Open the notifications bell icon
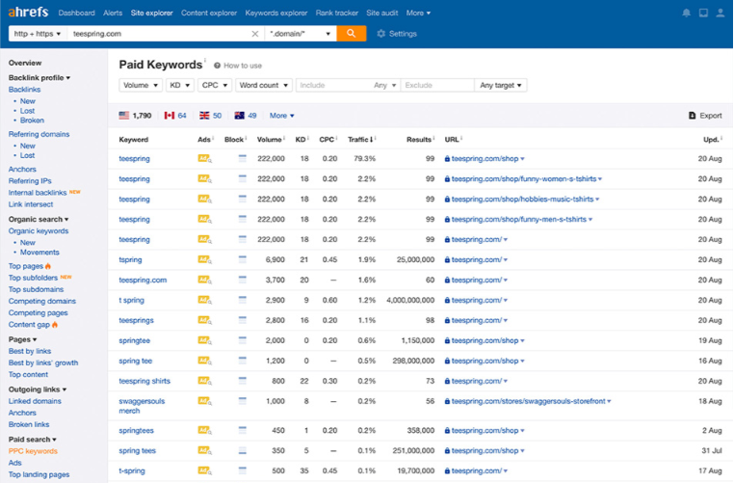The width and height of the screenshot is (734, 483). (686, 13)
